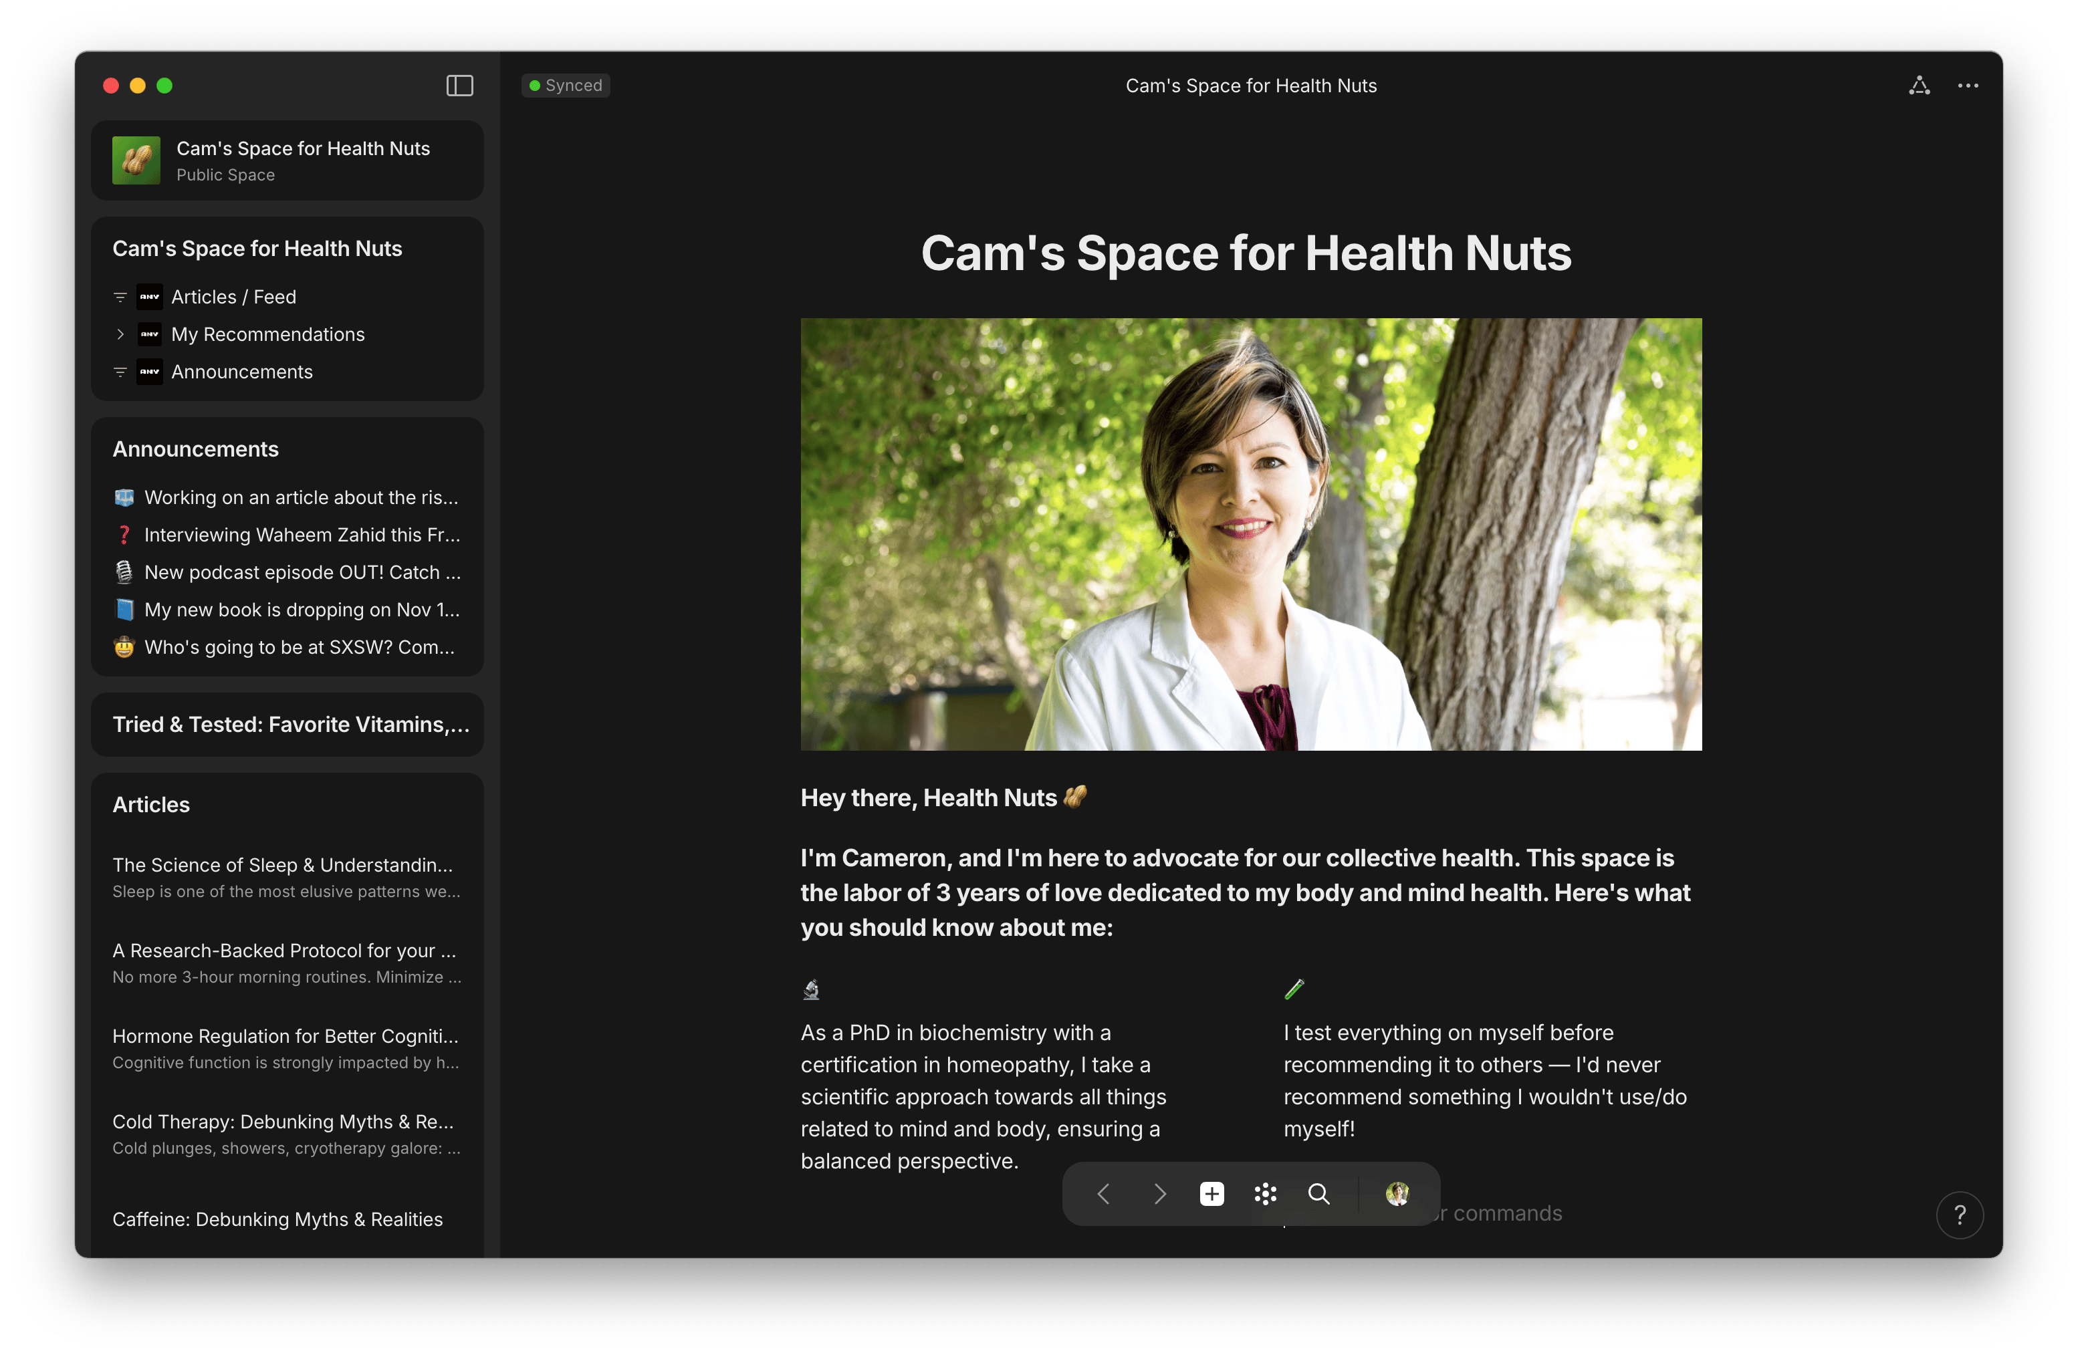Click the red question mark announcement icon

pos(124,535)
